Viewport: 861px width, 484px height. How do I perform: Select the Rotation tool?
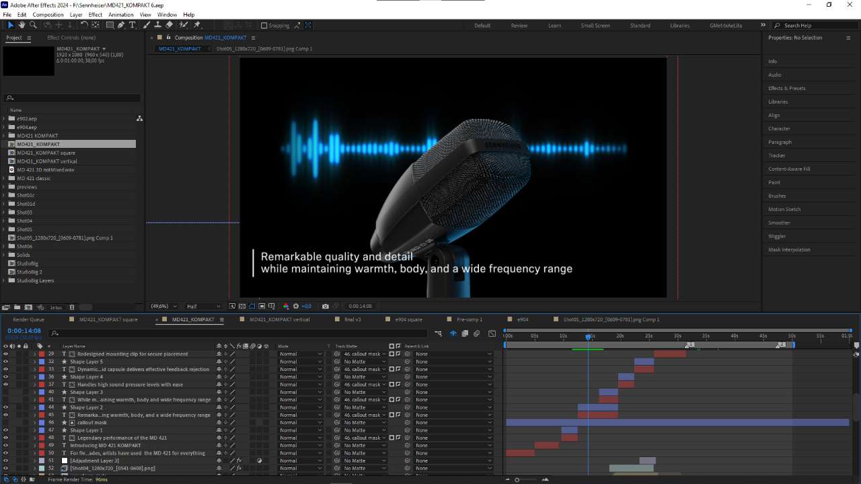[x=84, y=26]
